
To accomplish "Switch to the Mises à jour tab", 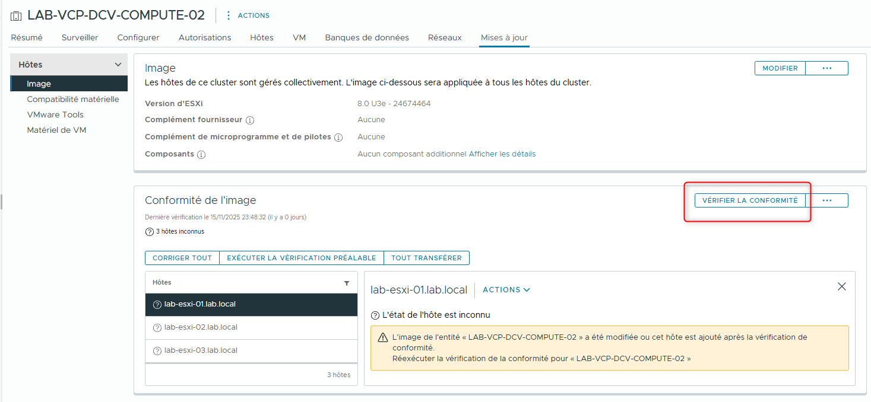I will [x=503, y=37].
